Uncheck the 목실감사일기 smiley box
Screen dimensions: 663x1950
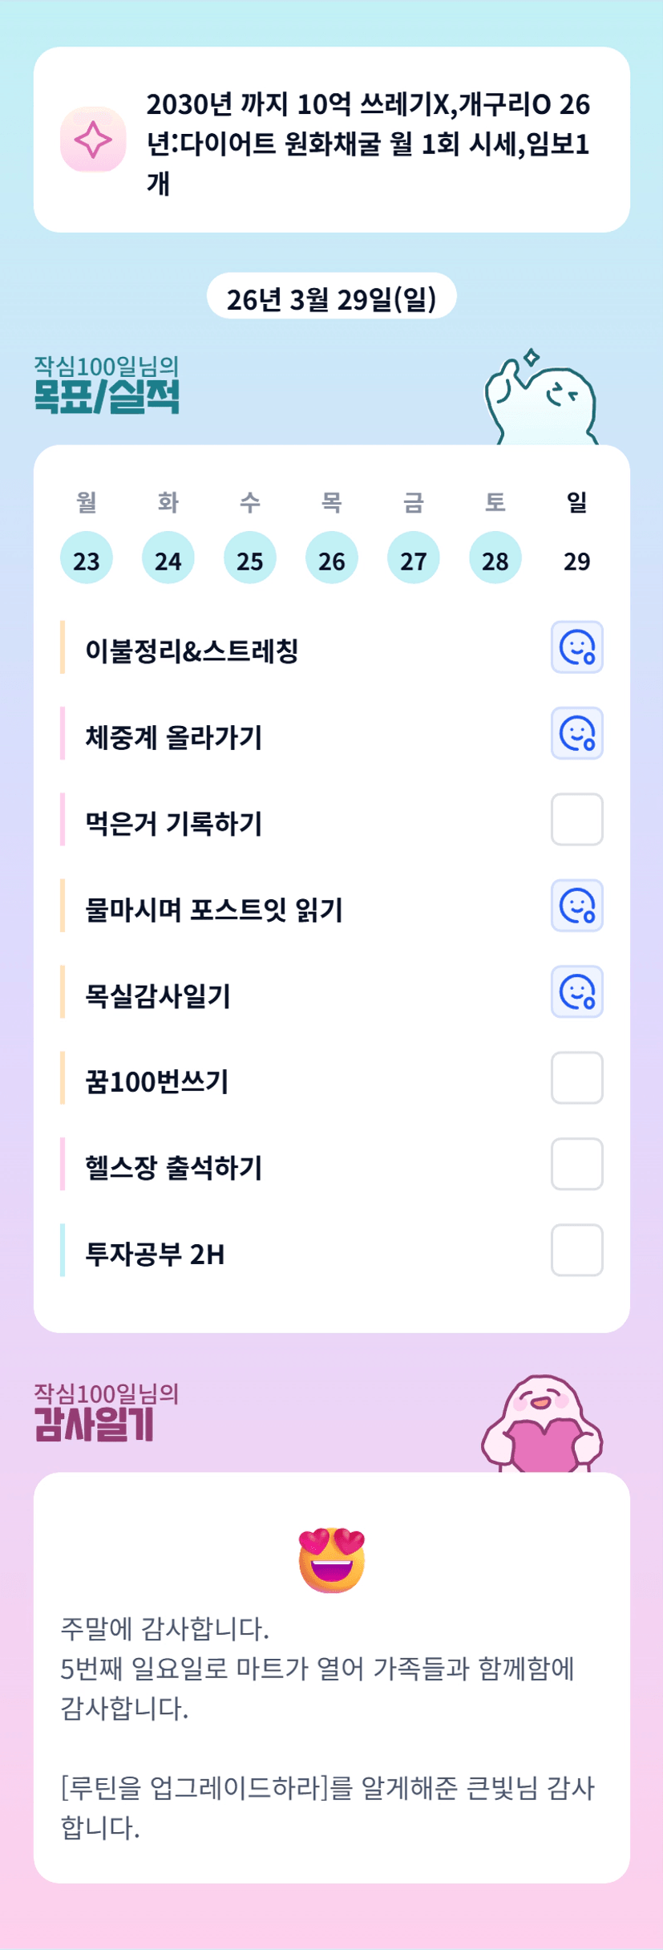pyautogui.click(x=576, y=991)
